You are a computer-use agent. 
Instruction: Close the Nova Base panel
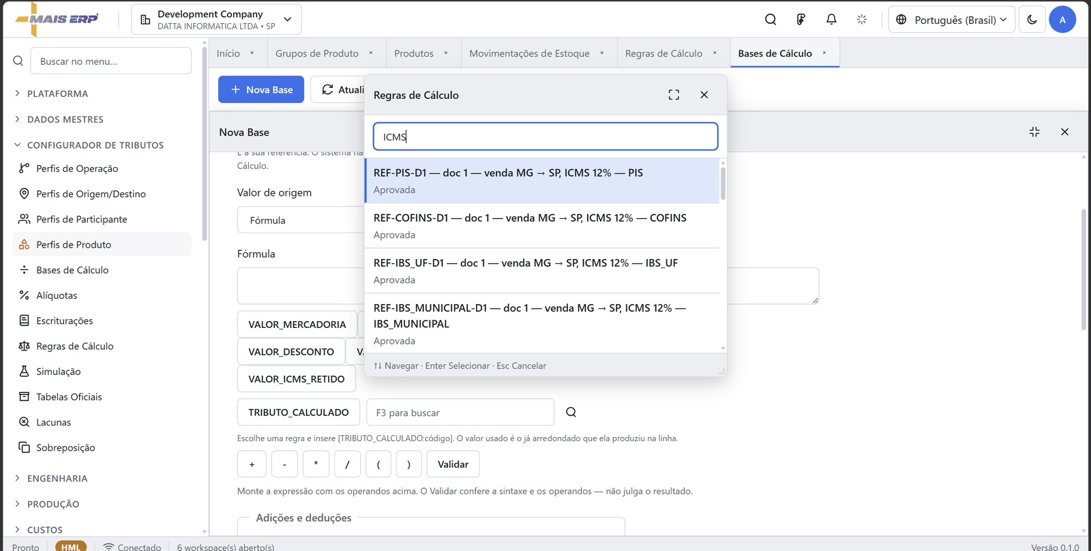[x=1064, y=132]
